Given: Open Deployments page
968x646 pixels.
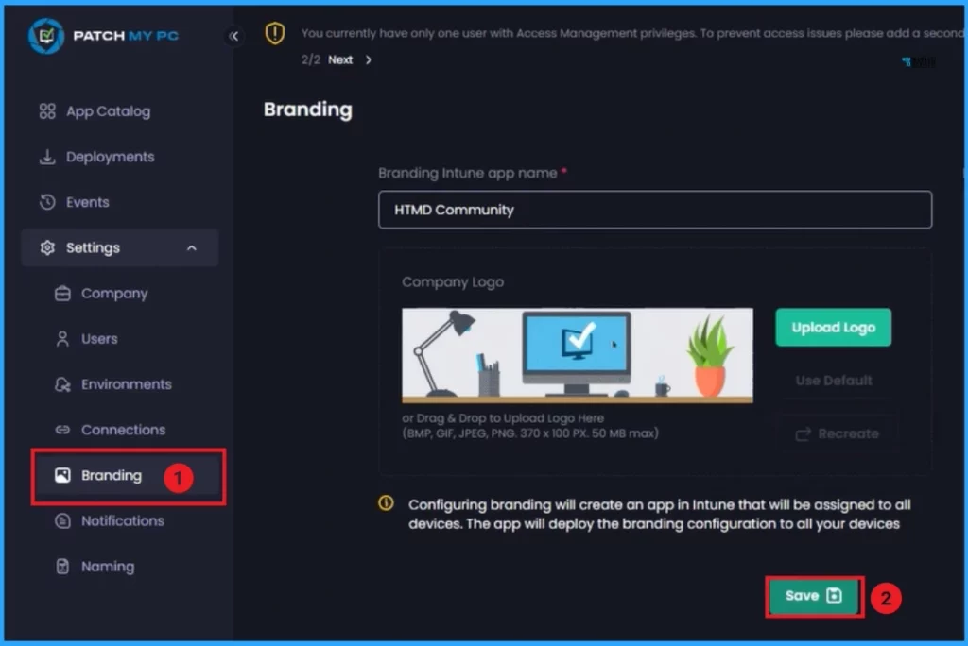Looking at the screenshot, I should pyautogui.click(x=110, y=158).
